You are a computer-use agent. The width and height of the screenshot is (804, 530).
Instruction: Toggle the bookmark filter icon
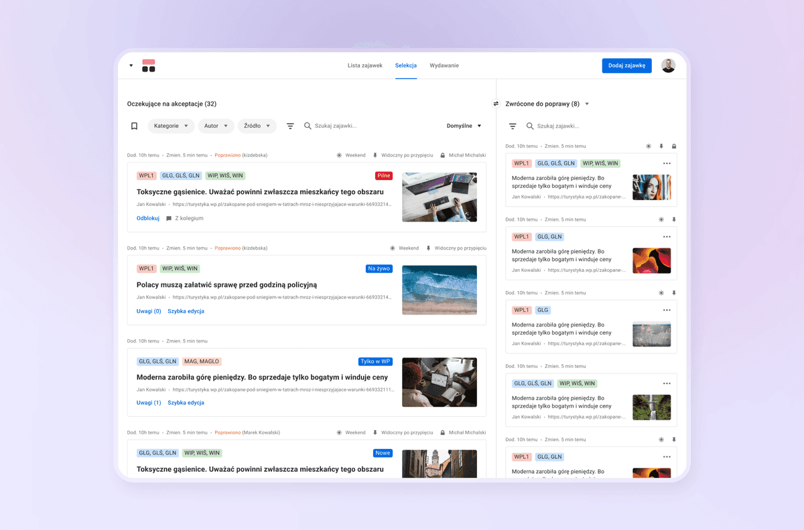coord(134,126)
